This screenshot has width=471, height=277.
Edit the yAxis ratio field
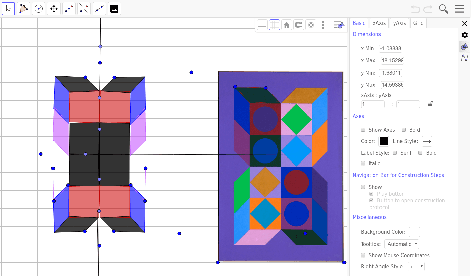pyautogui.click(x=408, y=104)
